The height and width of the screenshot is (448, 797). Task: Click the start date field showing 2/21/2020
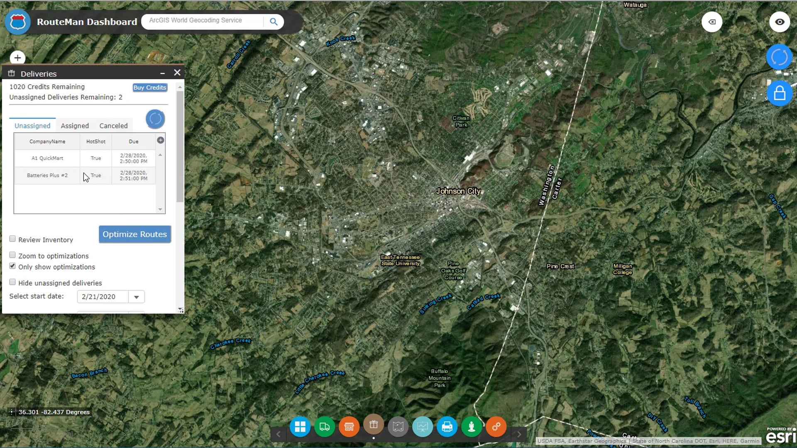click(x=103, y=297)
